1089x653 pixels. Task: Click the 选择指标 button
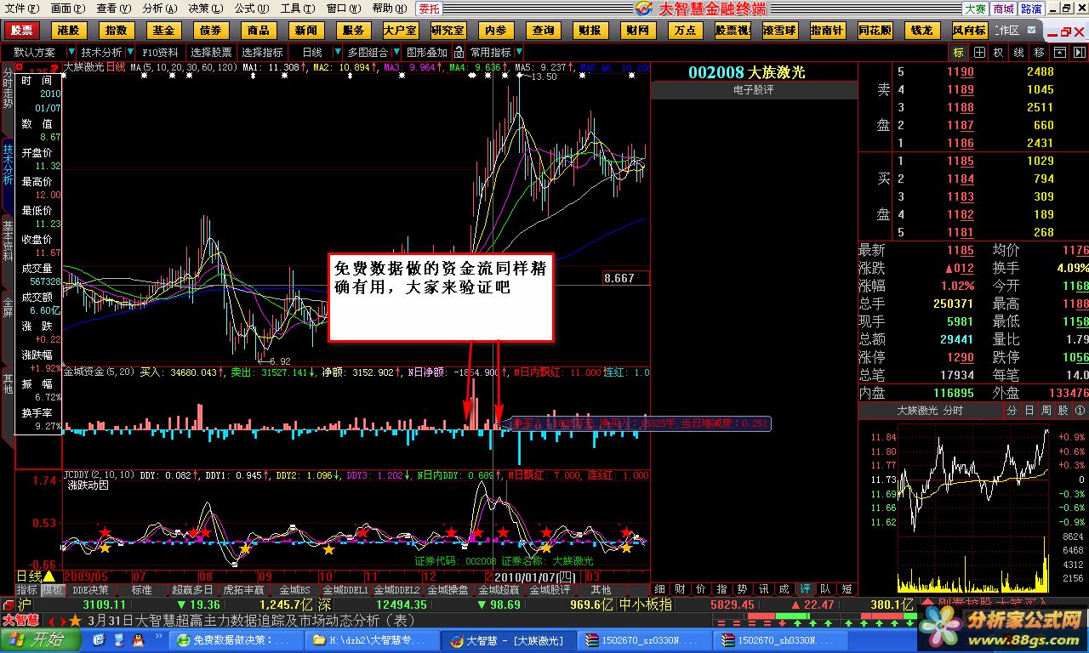click(262, 52)
